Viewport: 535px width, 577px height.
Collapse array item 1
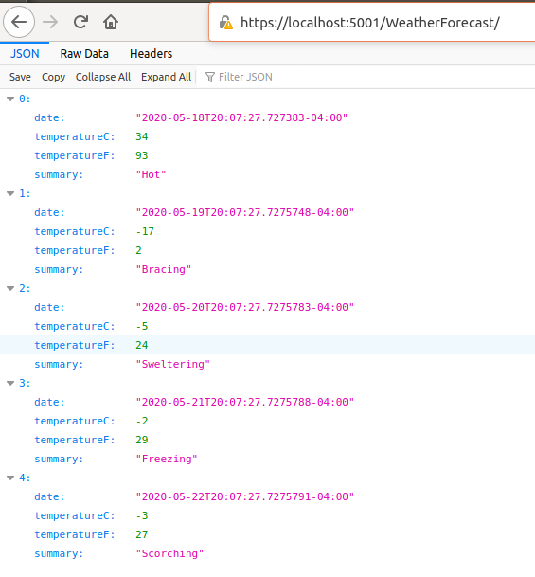(x=10, y=193)
